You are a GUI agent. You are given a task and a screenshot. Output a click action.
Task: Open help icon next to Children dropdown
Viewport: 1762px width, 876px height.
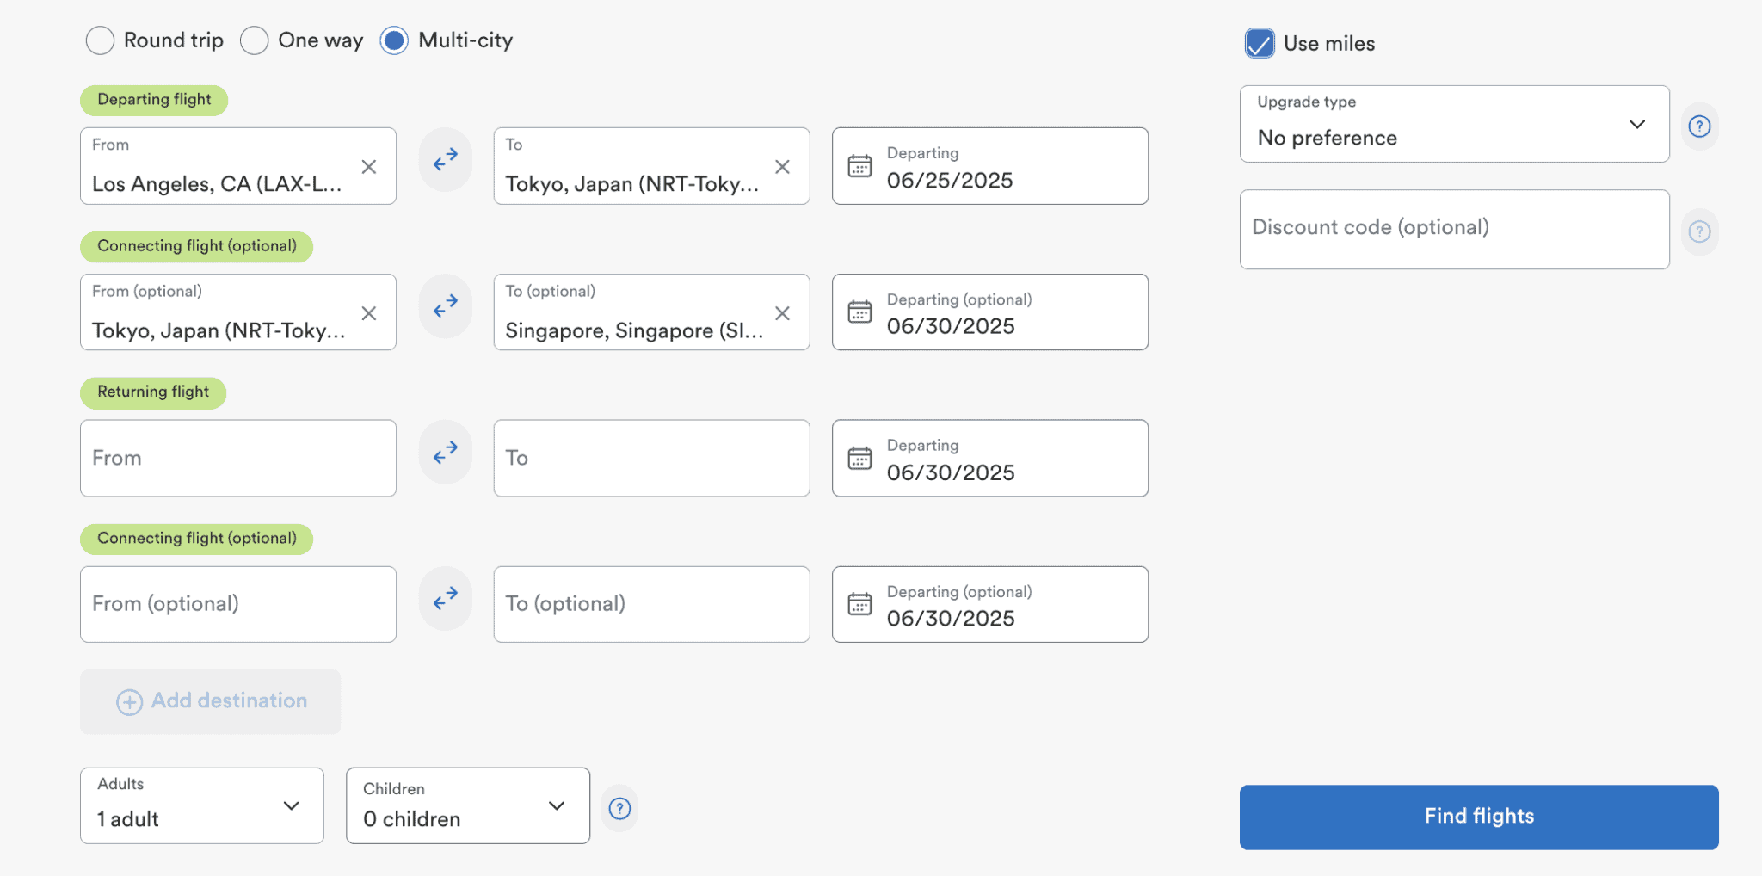(x=619, y=809)
